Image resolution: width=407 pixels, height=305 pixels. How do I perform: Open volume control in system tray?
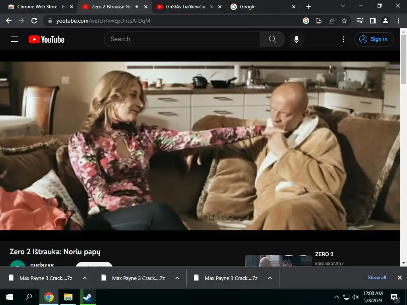click(x=355, y=297)
